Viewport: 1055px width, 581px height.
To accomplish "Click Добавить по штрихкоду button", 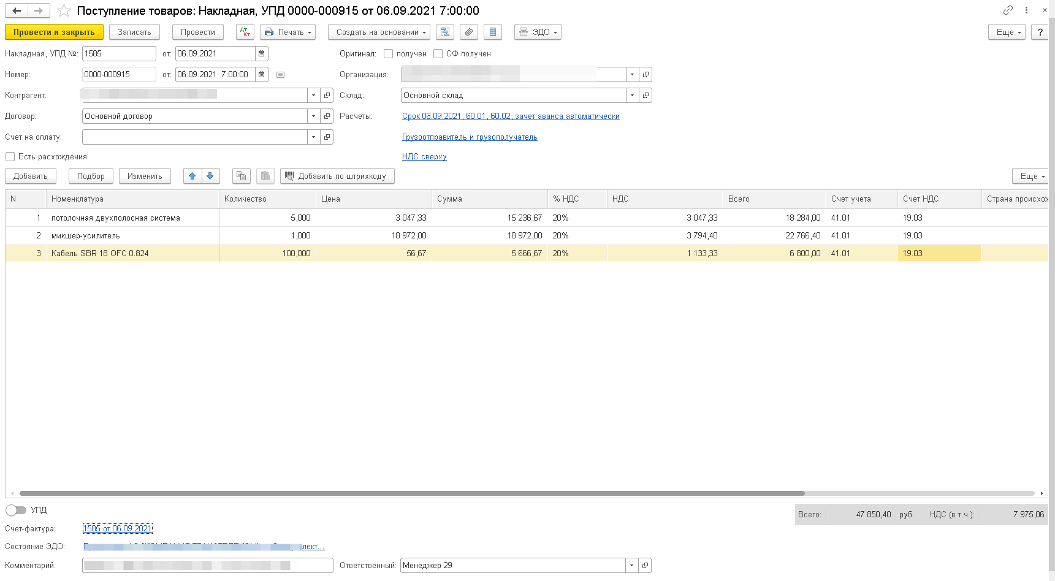I will tap(337, 177).
